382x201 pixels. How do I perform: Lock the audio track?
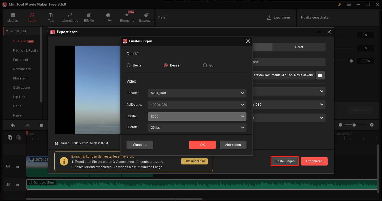(x=18, y=184)
